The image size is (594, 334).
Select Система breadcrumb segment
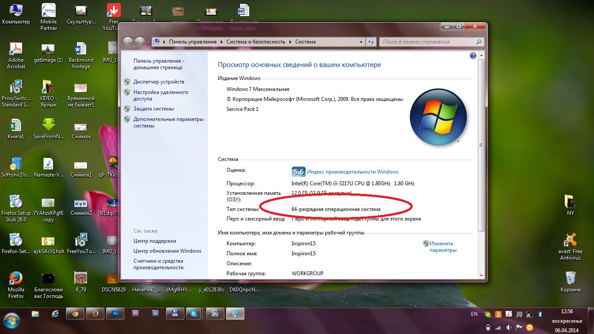(305, 42)
